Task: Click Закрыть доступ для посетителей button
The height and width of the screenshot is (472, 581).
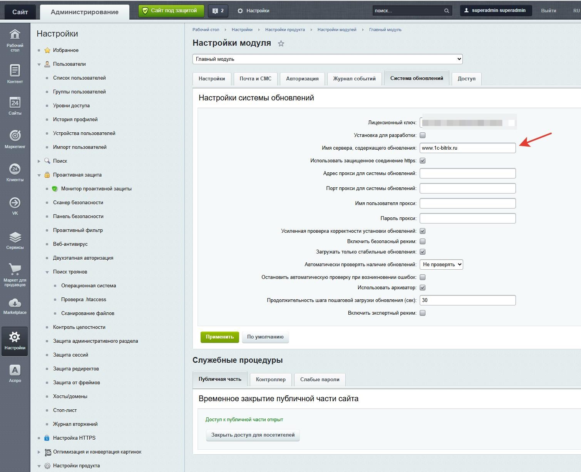Action: pos(253,435)
